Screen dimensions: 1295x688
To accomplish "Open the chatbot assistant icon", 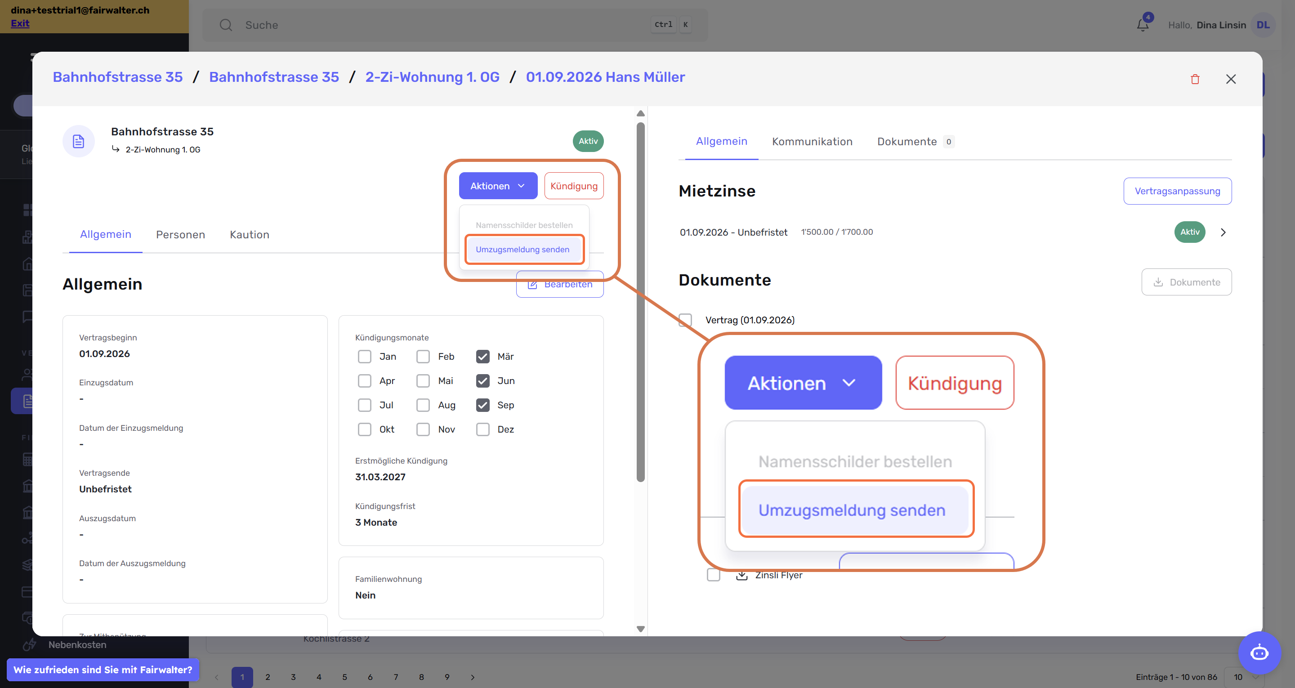I will point(1259,653).
